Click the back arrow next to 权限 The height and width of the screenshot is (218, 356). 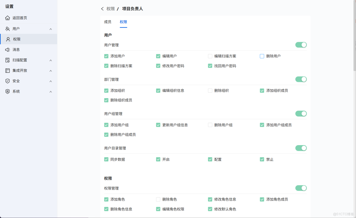[x=103, y=9]
